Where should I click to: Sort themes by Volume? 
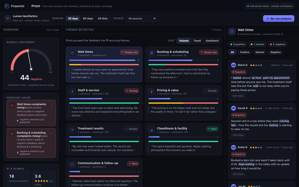pyautogui.click(x=184, y=41)
